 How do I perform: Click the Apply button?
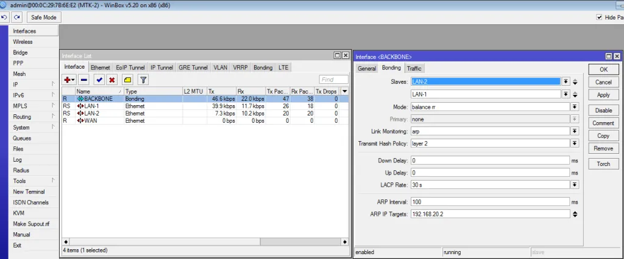click(x=603, y=95)
